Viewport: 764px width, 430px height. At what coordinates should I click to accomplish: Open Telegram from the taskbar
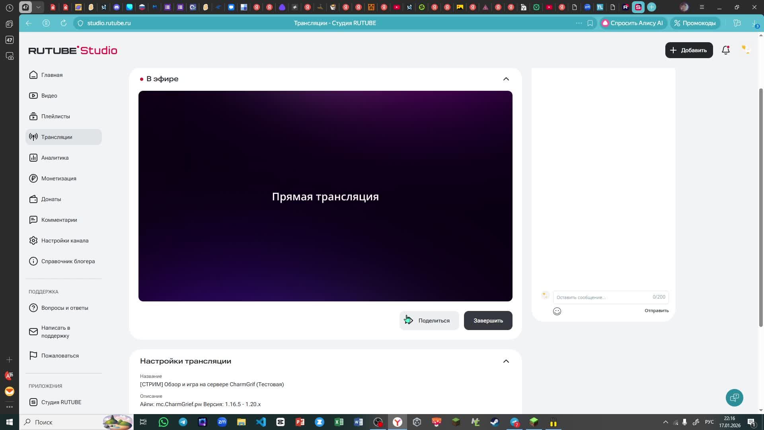click(x=183, y=422)
